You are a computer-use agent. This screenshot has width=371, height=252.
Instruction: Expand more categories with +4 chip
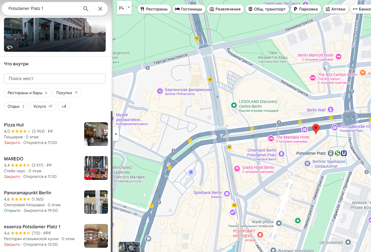click(64, 106)
